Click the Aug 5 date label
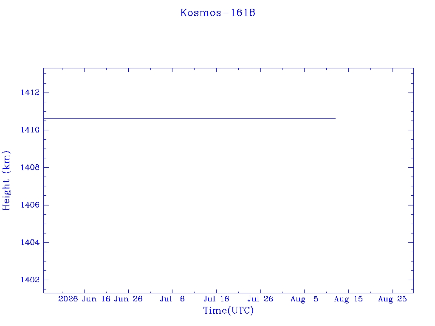This screenshot has width=435, height=326. [304, 299]
